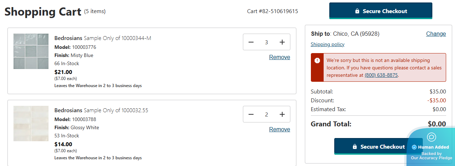Image resolution: width=455 pixels, height=166 pixels.
Task: Remove the Glossy White sample from cart
Action: [279, 130]
